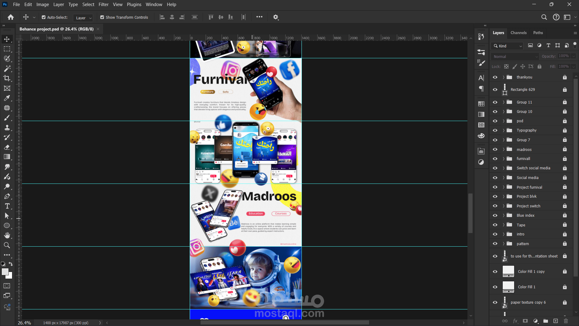Hide the Typography group layer
The image size is (579, 326).
tap(495, 130)
